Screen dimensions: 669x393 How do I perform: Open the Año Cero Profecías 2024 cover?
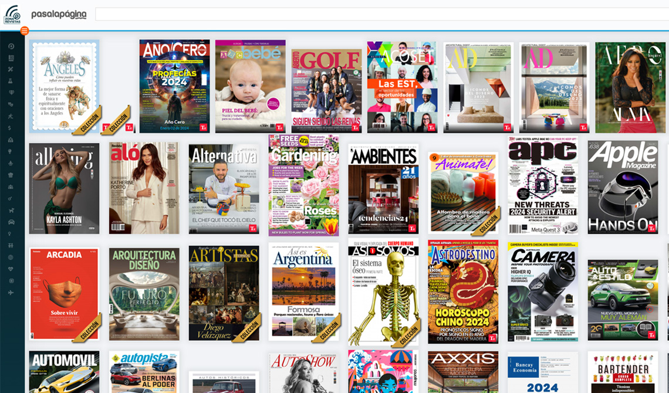(x=174, y=87)
